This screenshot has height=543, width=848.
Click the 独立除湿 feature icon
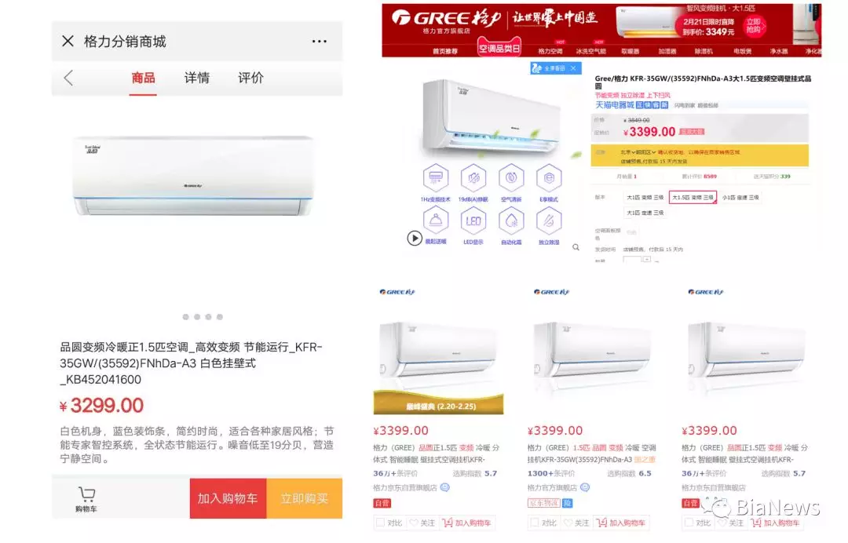coord(549,226)
